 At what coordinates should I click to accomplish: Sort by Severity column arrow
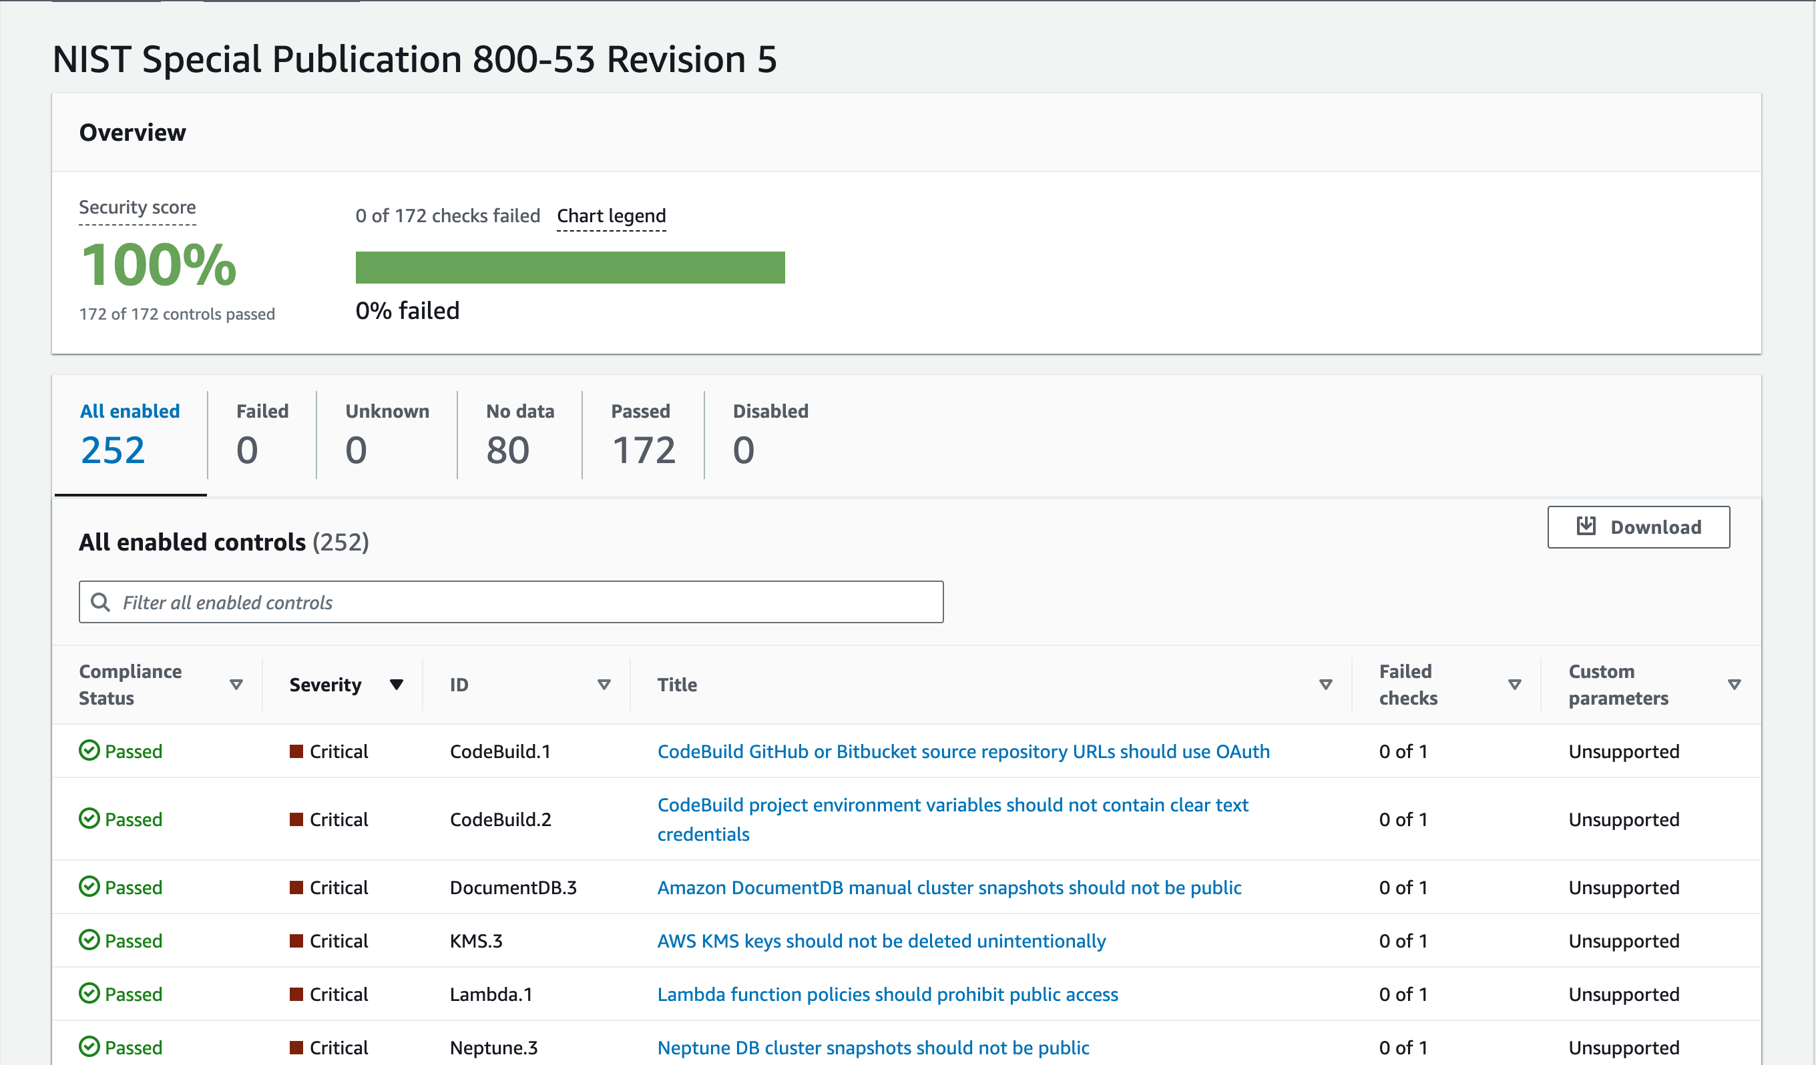tap(397, 685)
